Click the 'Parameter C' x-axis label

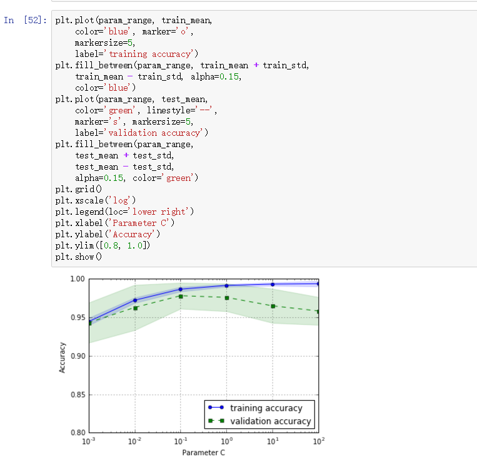(x=204, y=453)
